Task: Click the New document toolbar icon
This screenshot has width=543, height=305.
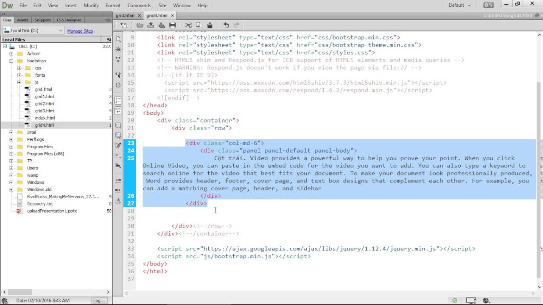Action: 123,25
